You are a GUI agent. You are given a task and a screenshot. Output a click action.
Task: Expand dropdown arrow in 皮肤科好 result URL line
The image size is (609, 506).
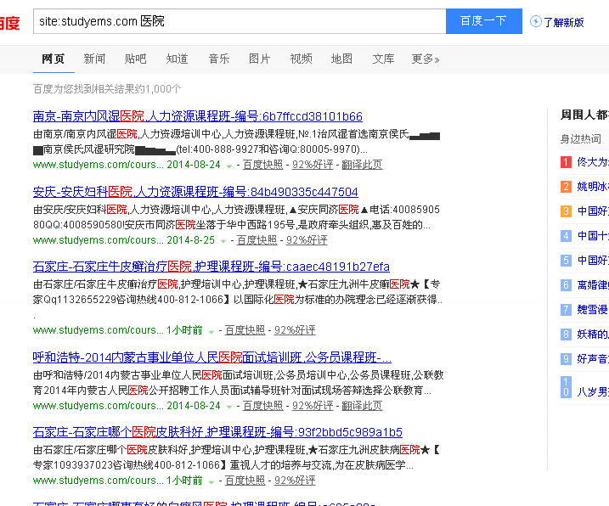click(211, 482)
